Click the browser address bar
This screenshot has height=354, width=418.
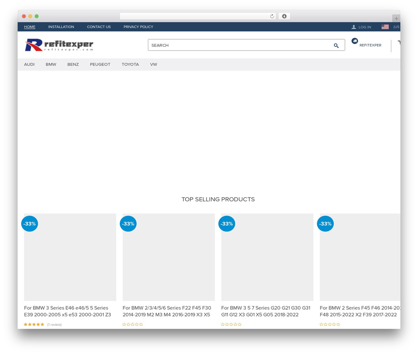198,16
